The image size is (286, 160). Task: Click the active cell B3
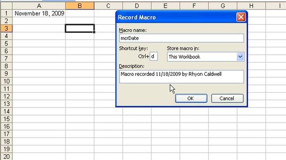(80, 28)
